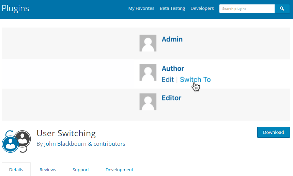The height and width of the screenshot is (176, 293).
Task: Go to the Development tab
Action: tap(119, 170)
